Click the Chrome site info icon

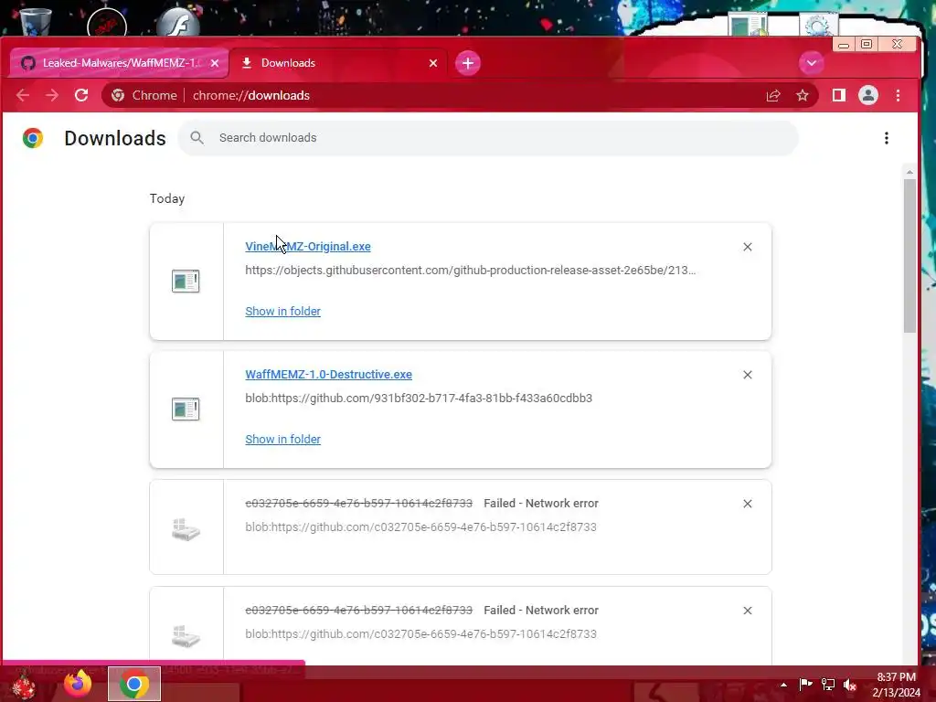click(118, 95)
